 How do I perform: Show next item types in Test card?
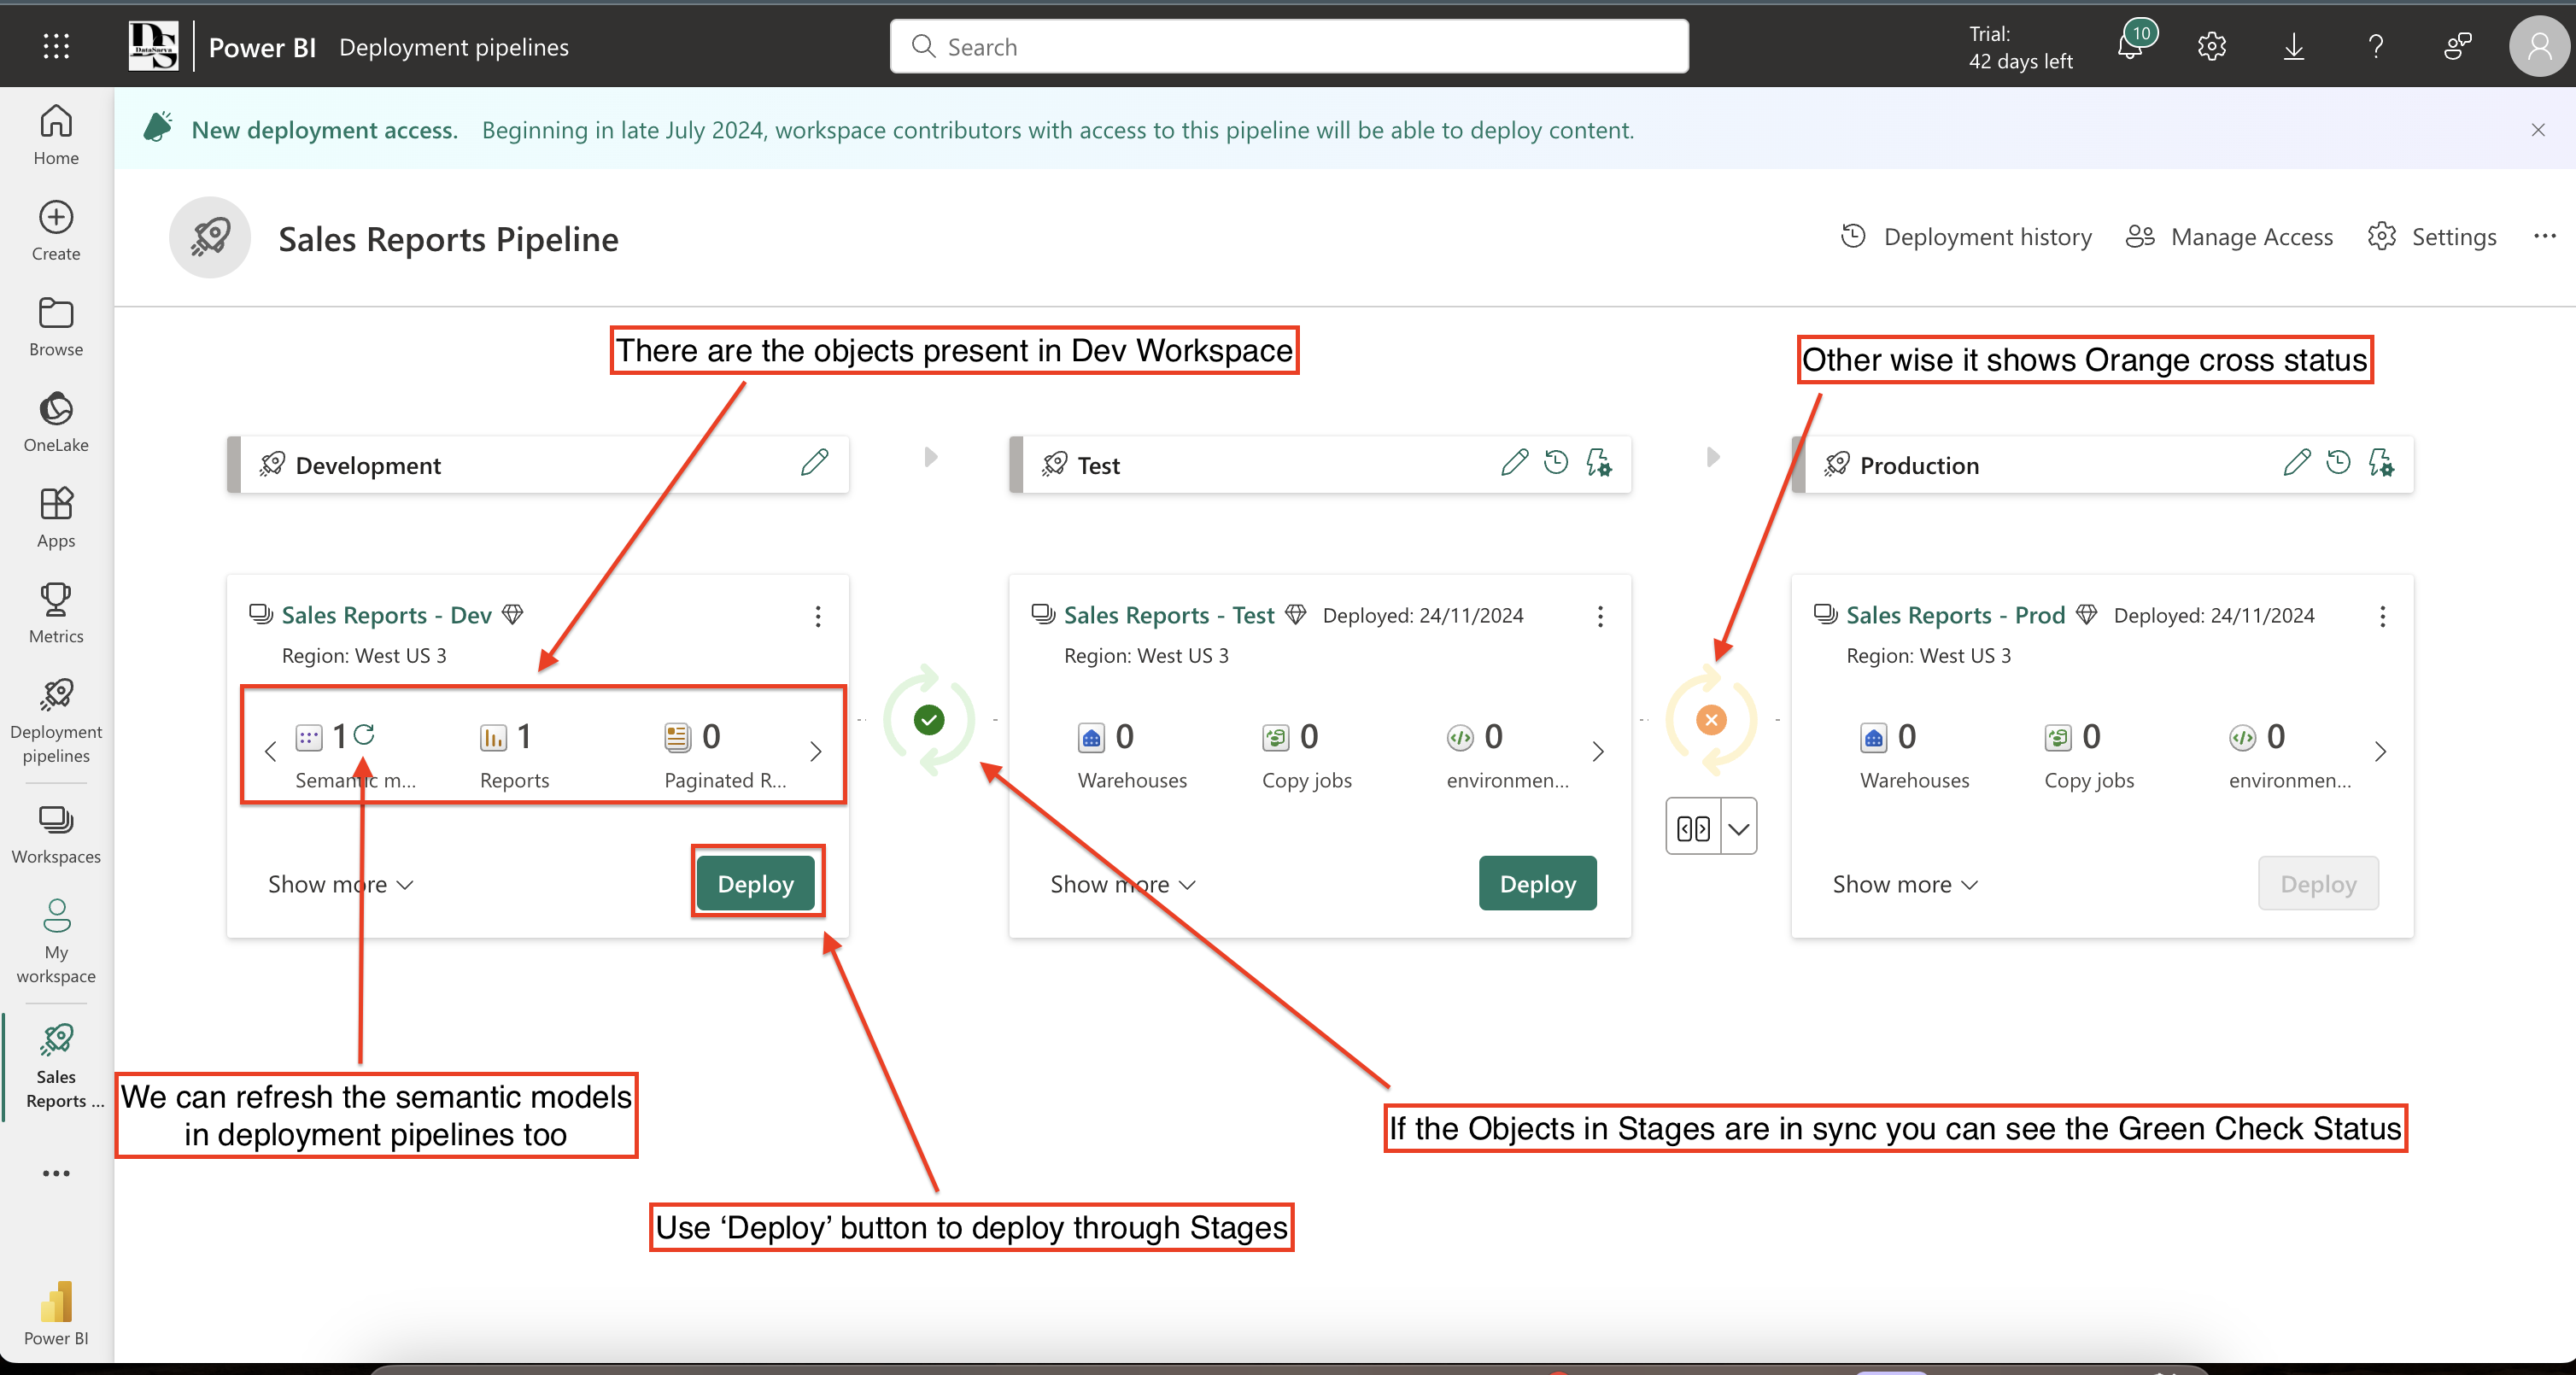click(1598, 751)
